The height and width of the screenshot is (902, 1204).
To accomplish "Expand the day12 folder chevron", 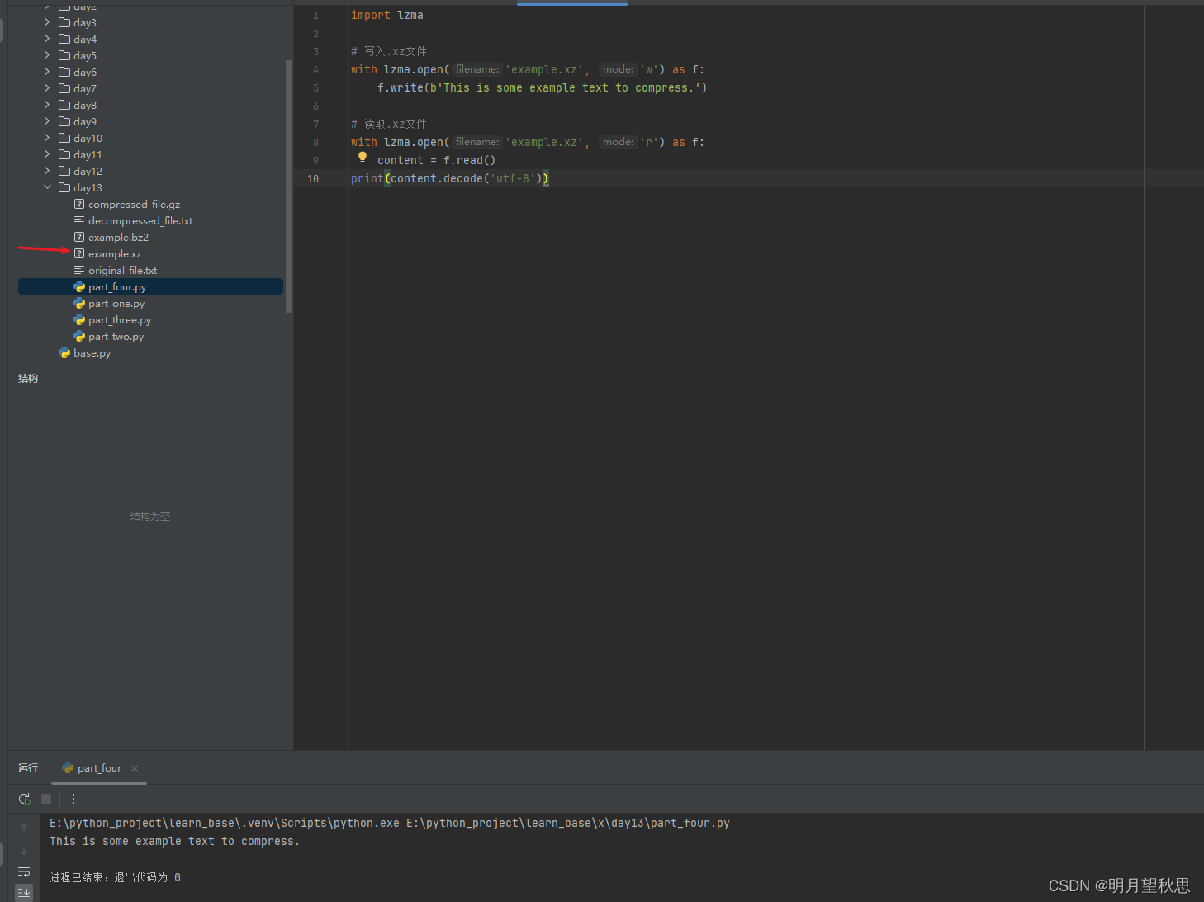I will pyautogui.click(x=47, y=171).
